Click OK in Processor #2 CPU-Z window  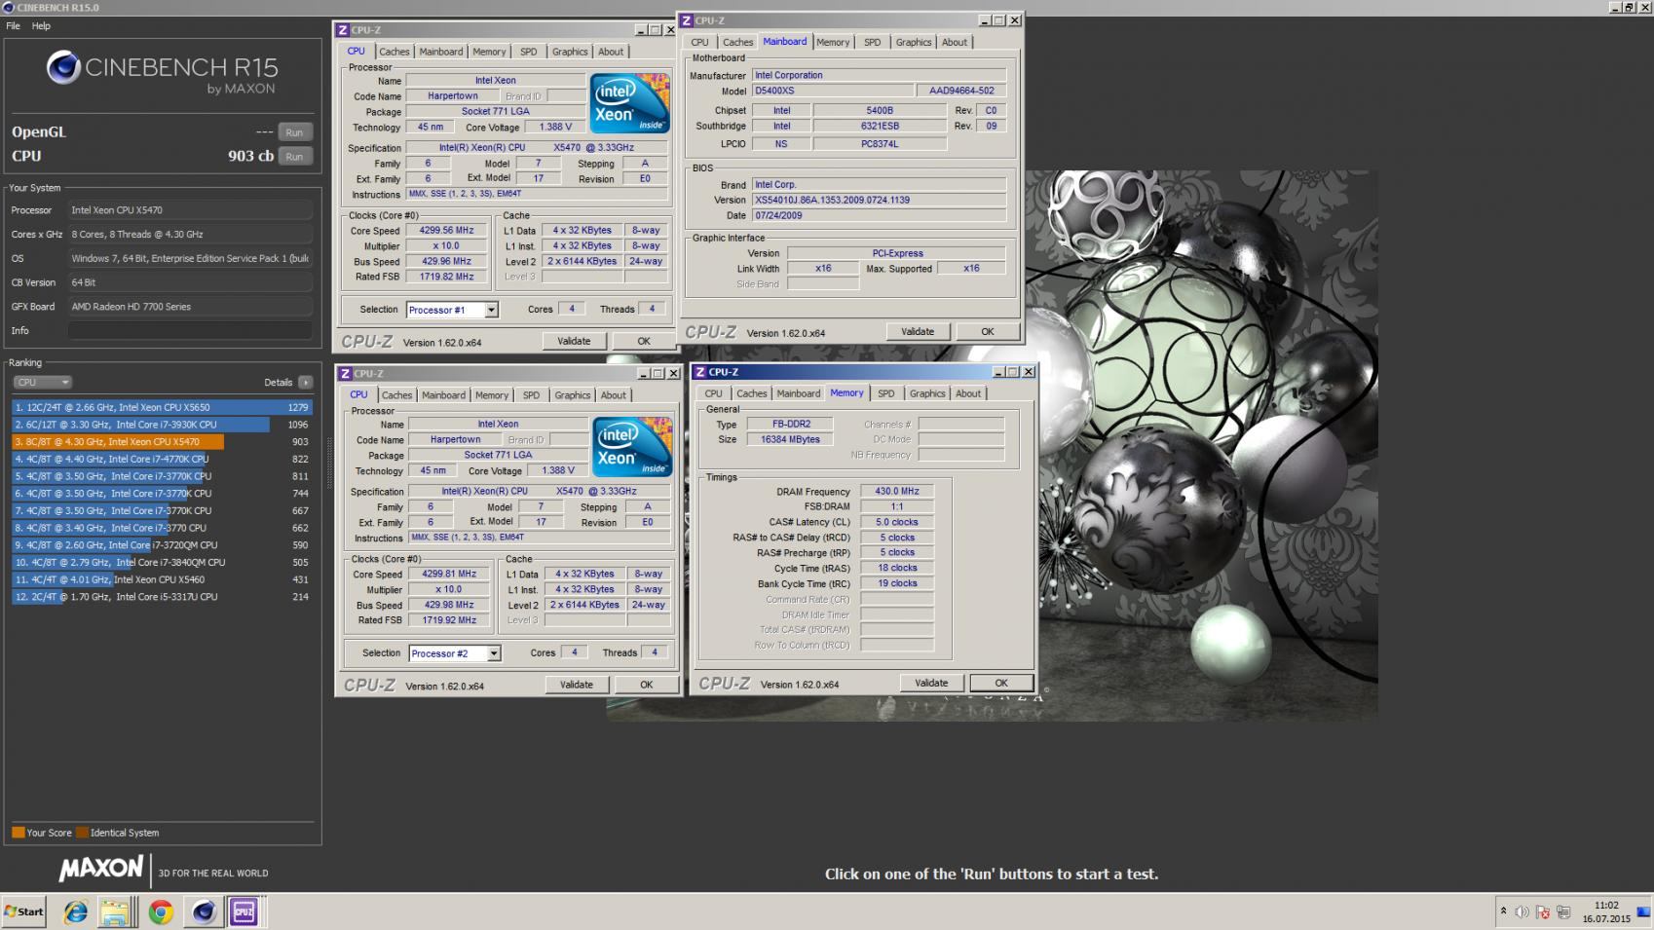[647, 685]
